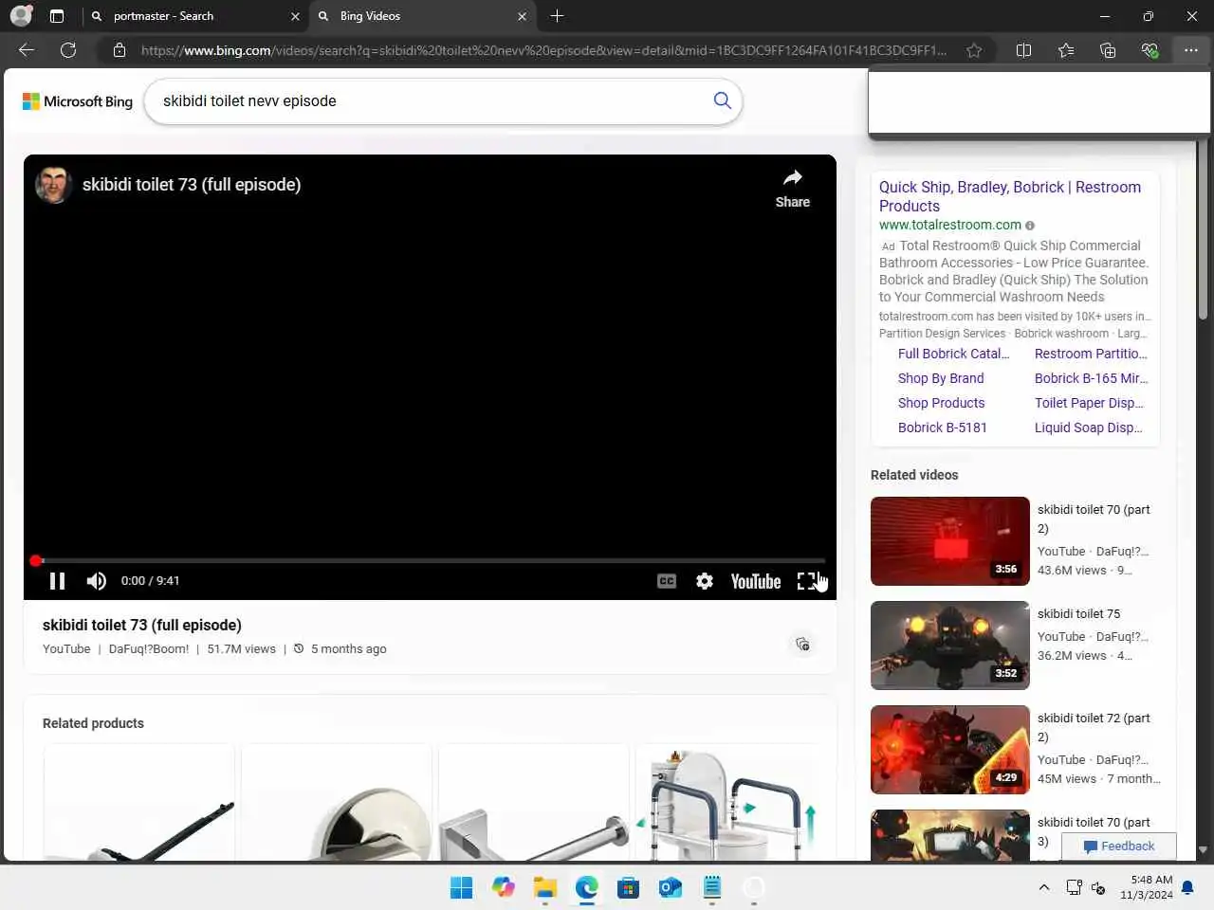This screenshot has height=910, width=1214.
Task: Play skibidi toilet 75 thumbnail
Action: click(x=950, y=646)
